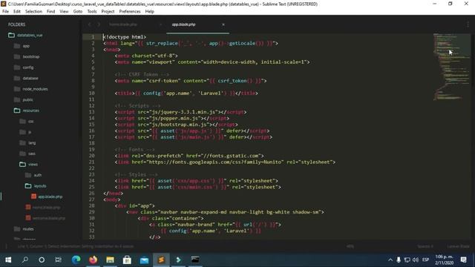Open network settings tray icon
Image resolution: width=475 pixels, height=267 pixels.
coord(407,260)
